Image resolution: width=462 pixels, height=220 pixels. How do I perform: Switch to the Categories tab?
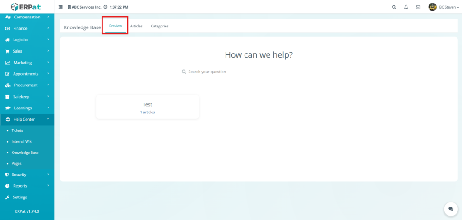tap(160, 26)
